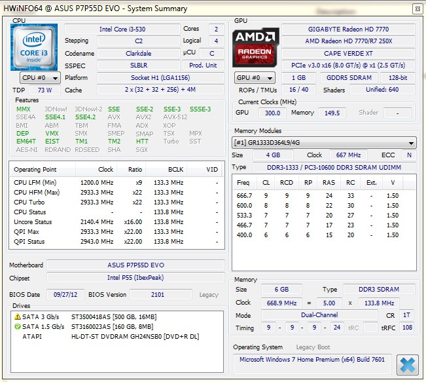Viewport: 426px width, 382px height.
Task: Click the TDP 73 W field
Action: (44, 90)
